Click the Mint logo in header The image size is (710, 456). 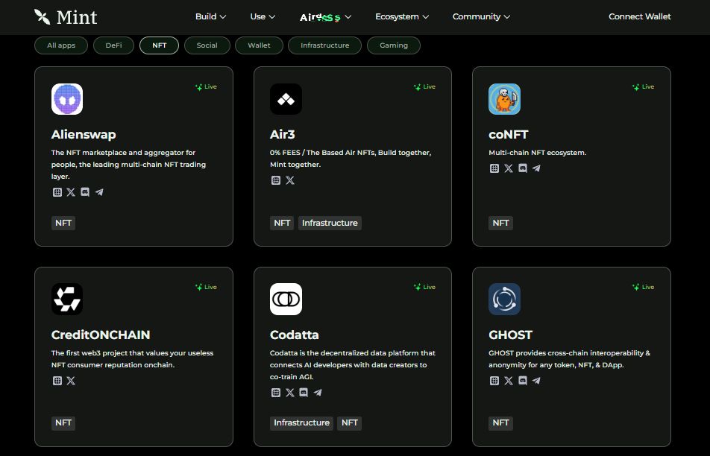click(66, 16)
